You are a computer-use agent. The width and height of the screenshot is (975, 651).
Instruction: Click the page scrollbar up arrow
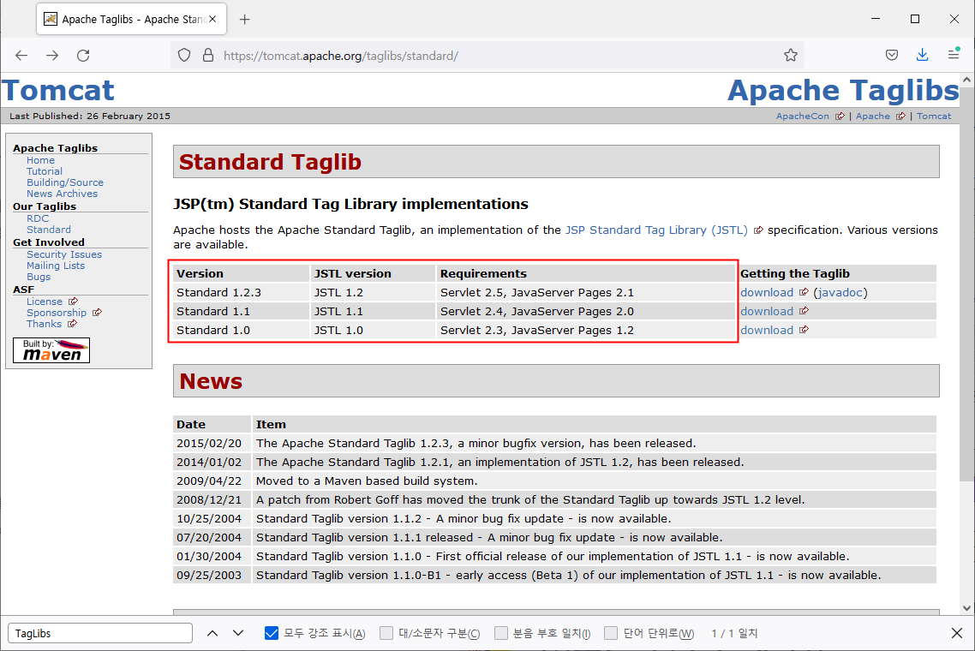point(966,80)
